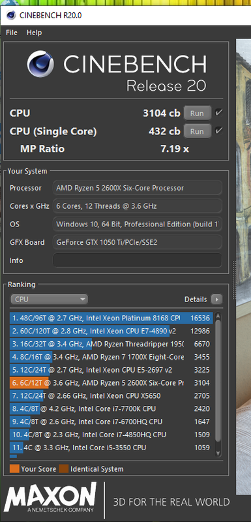The height and width of the screenshot is (522, 251).
Task: Expand ranking Details with arrow button
Action: (x=216, y=299)
